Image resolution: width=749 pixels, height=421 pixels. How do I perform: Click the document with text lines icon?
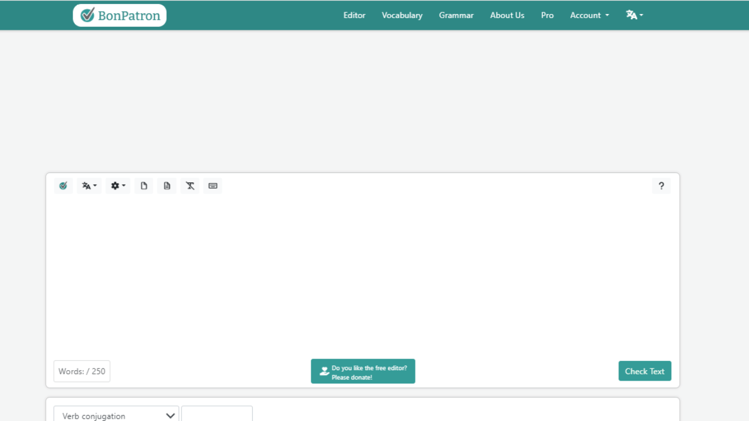coord(167,186)
